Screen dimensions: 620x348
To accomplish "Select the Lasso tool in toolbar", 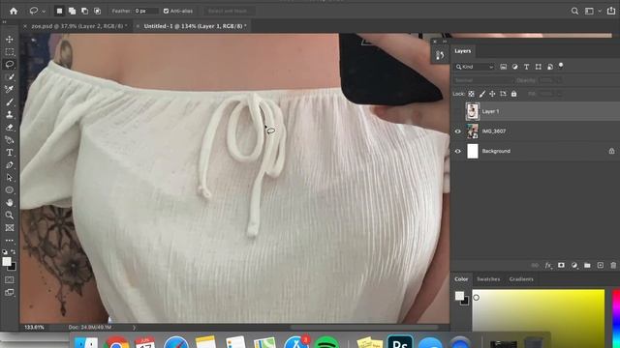I will (10, 65).
